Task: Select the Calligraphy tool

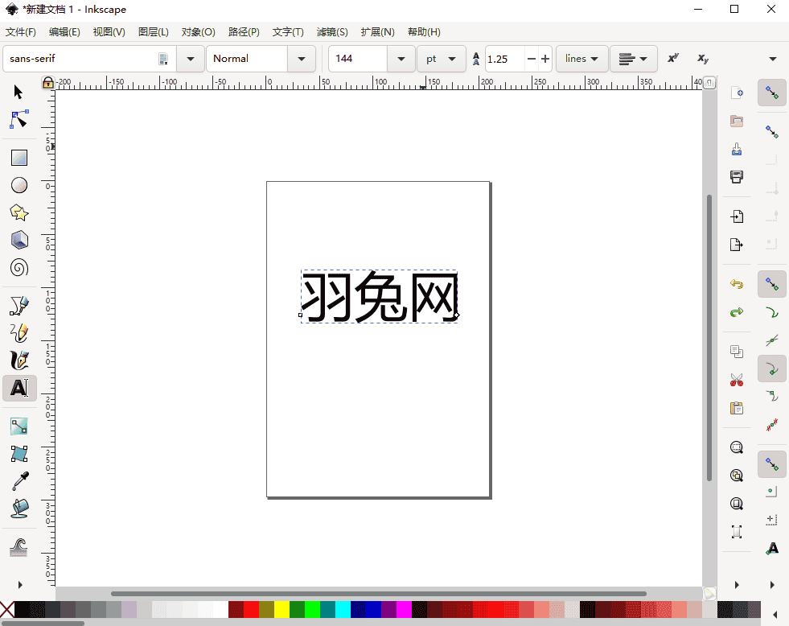Action: [19, 360]
